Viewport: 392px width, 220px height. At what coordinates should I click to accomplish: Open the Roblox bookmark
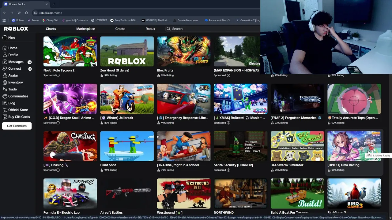pos(18,20)
